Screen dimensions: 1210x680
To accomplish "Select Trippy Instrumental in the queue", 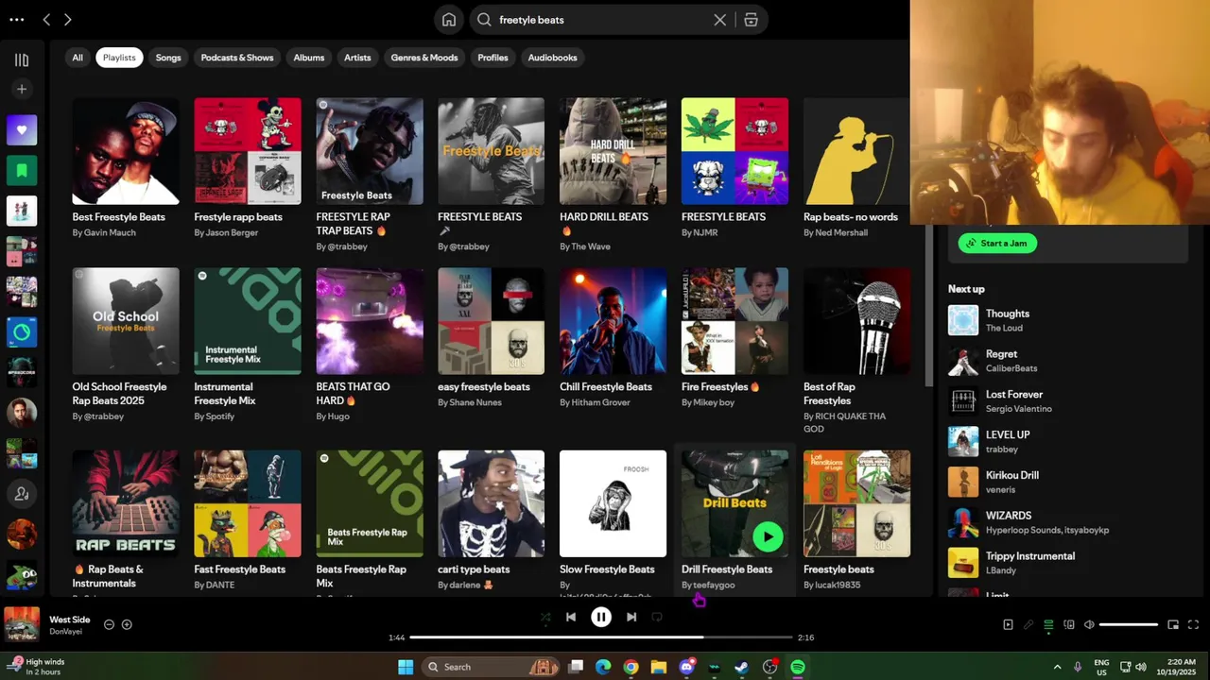I will [1067, 563].
